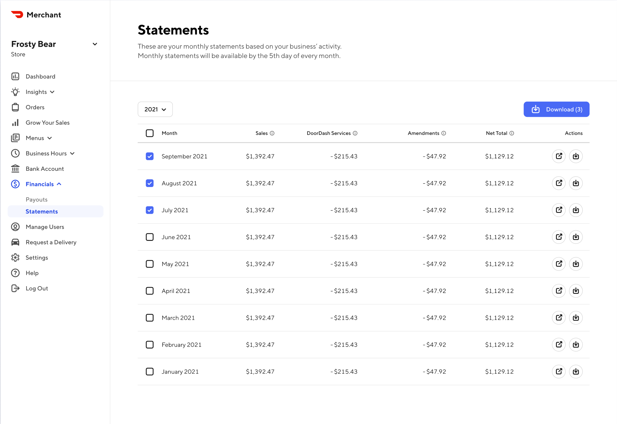Switch to the Payouts page
Image resolution: width=617 pixels, height=424 pixels.
pyautogui.click(x=37, y=199)
